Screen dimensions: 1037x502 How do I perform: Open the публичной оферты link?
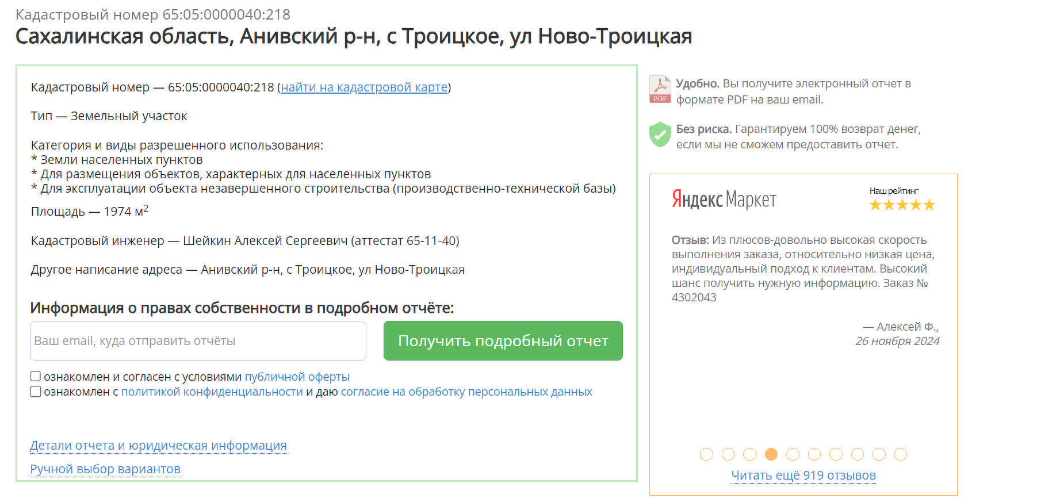(x=297, y=377)
